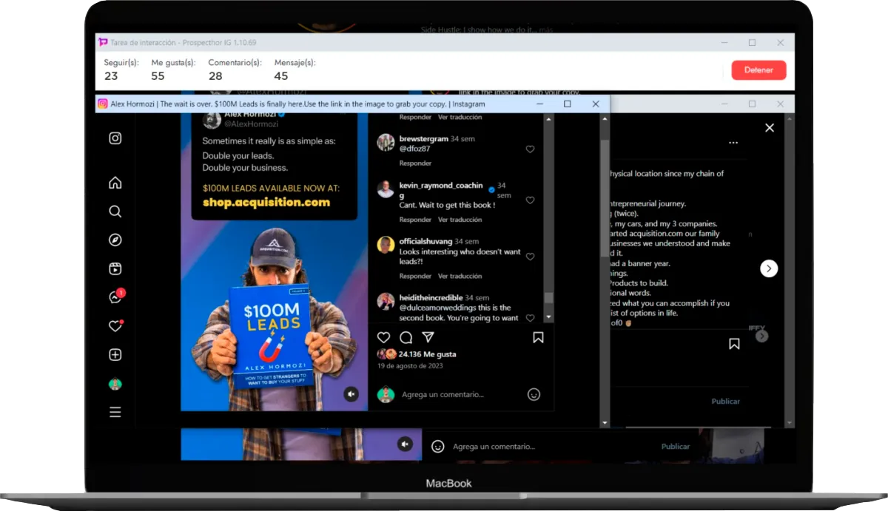Image resolution: width=888 pixels, height=511 pixels.
Task: Click the Me gusta(s) count 55
Action: click(158, 76)
